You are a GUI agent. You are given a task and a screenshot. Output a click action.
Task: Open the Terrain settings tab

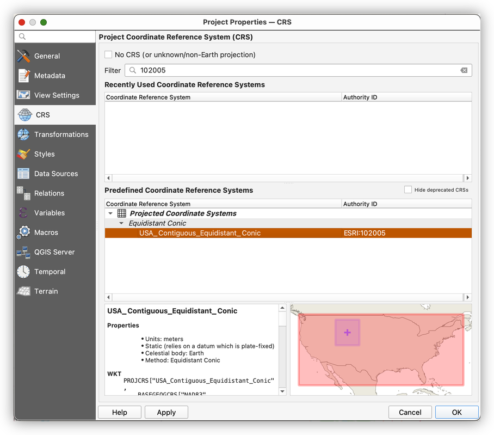coord(46,291)
